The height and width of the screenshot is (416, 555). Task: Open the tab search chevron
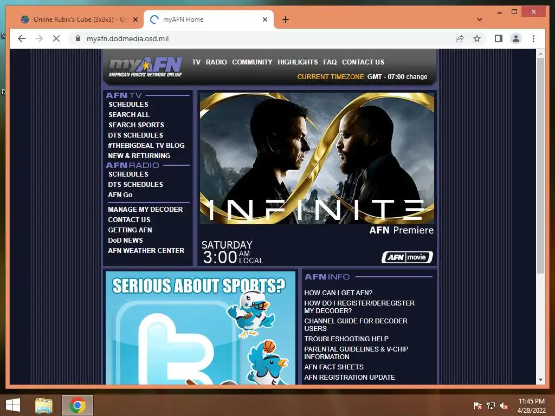480,19
